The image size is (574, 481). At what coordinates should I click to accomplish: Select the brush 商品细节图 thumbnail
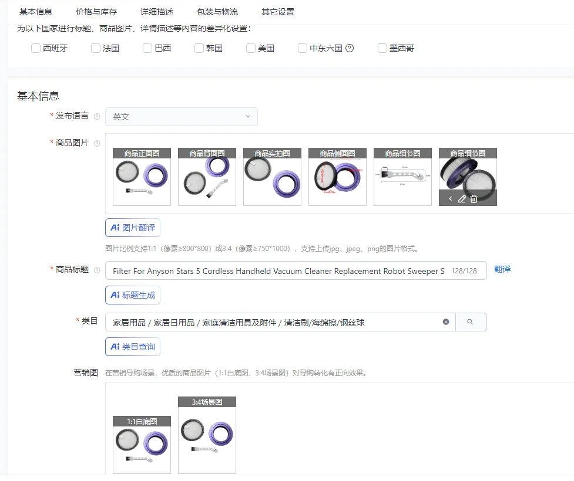(x=402, y=177)
